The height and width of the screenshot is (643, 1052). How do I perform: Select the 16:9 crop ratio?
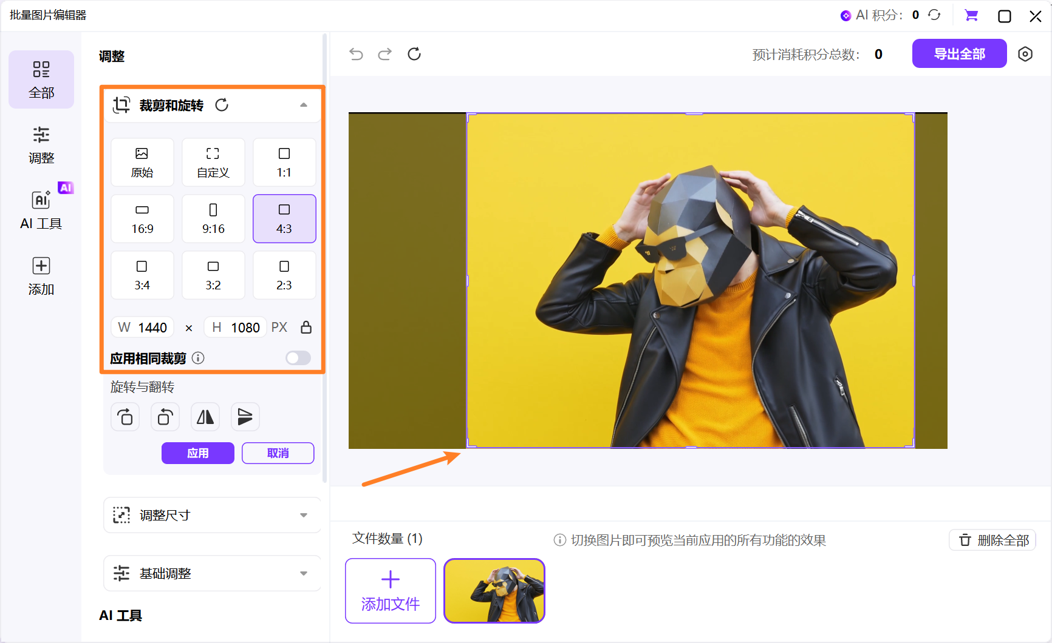coord(142,219)
